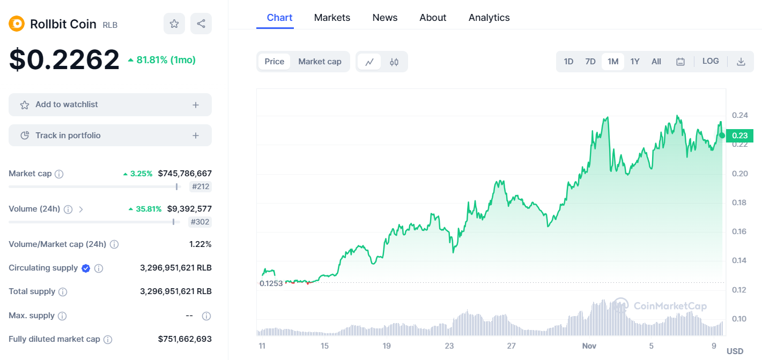Star Rollbit Coin as a favorite
Screen dimensions: 762x360
tap(174, 24)
